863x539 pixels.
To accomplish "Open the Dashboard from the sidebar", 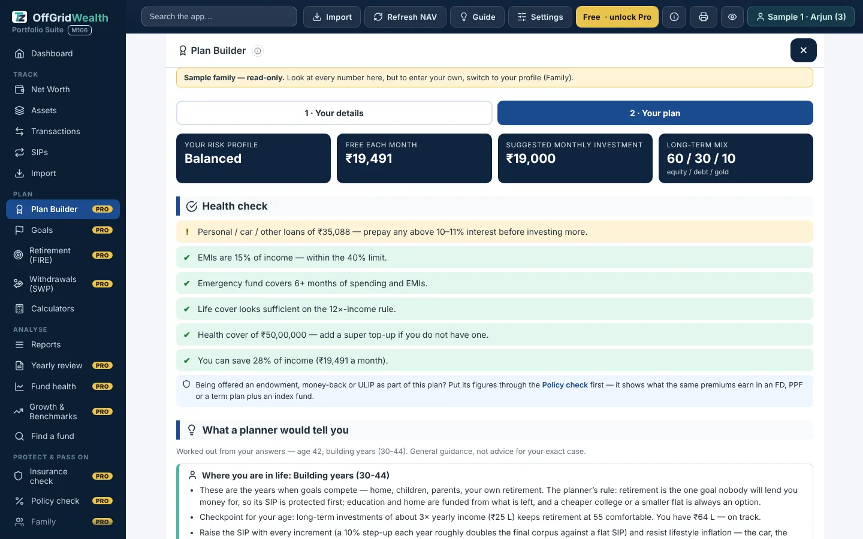I will [63, 53].
